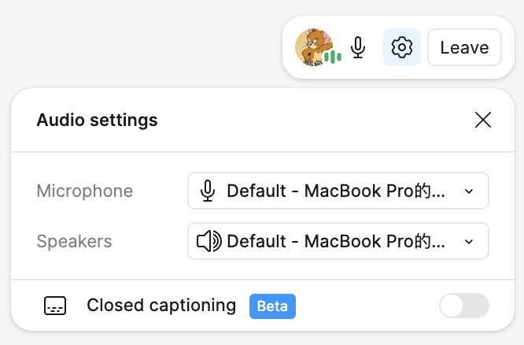Click the cartoon cat profile avatar
Screen dimensions: 524x345
(x=313, y=46)
